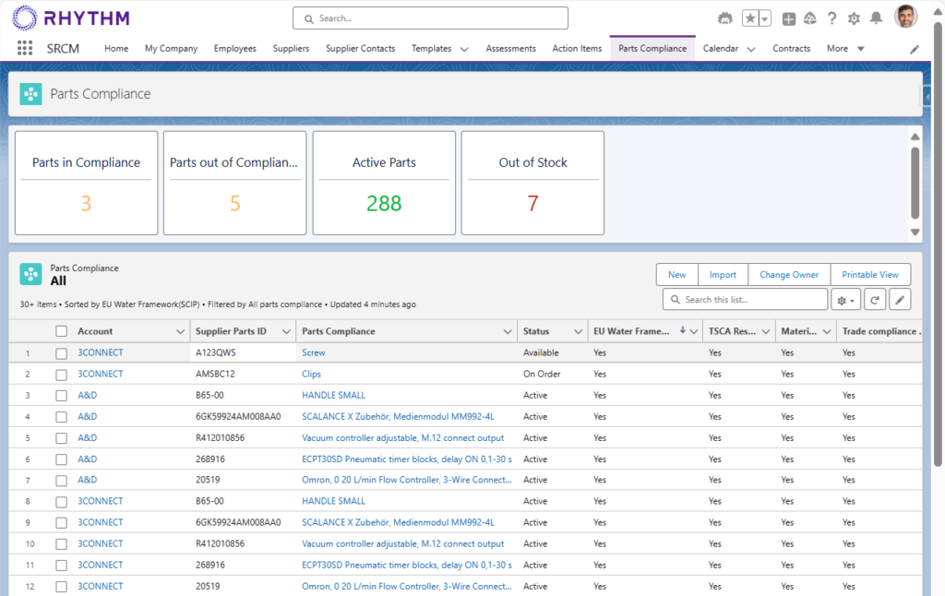Viewport: 945px width, 596px height.
Task: Open the Vacuum controller adjustable link in row 5
Action: [402, 438]
